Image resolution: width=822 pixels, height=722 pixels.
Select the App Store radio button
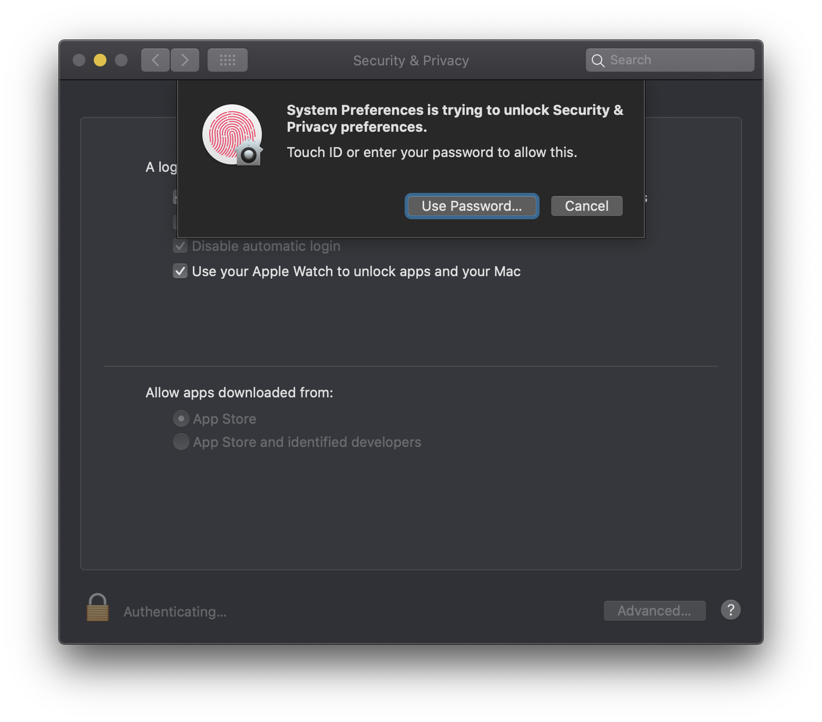pos(181,419)
